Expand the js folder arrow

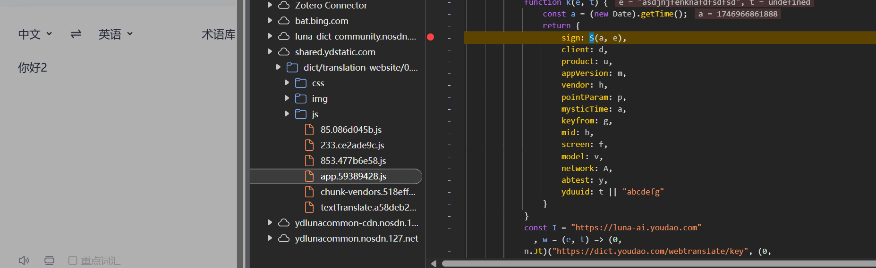click(287, 114)
